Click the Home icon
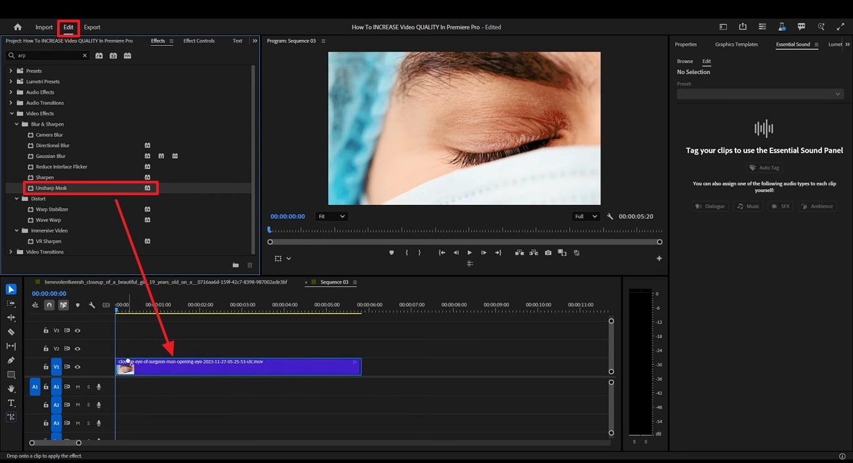Screen dimensions: 853x463 click(18, 28)
